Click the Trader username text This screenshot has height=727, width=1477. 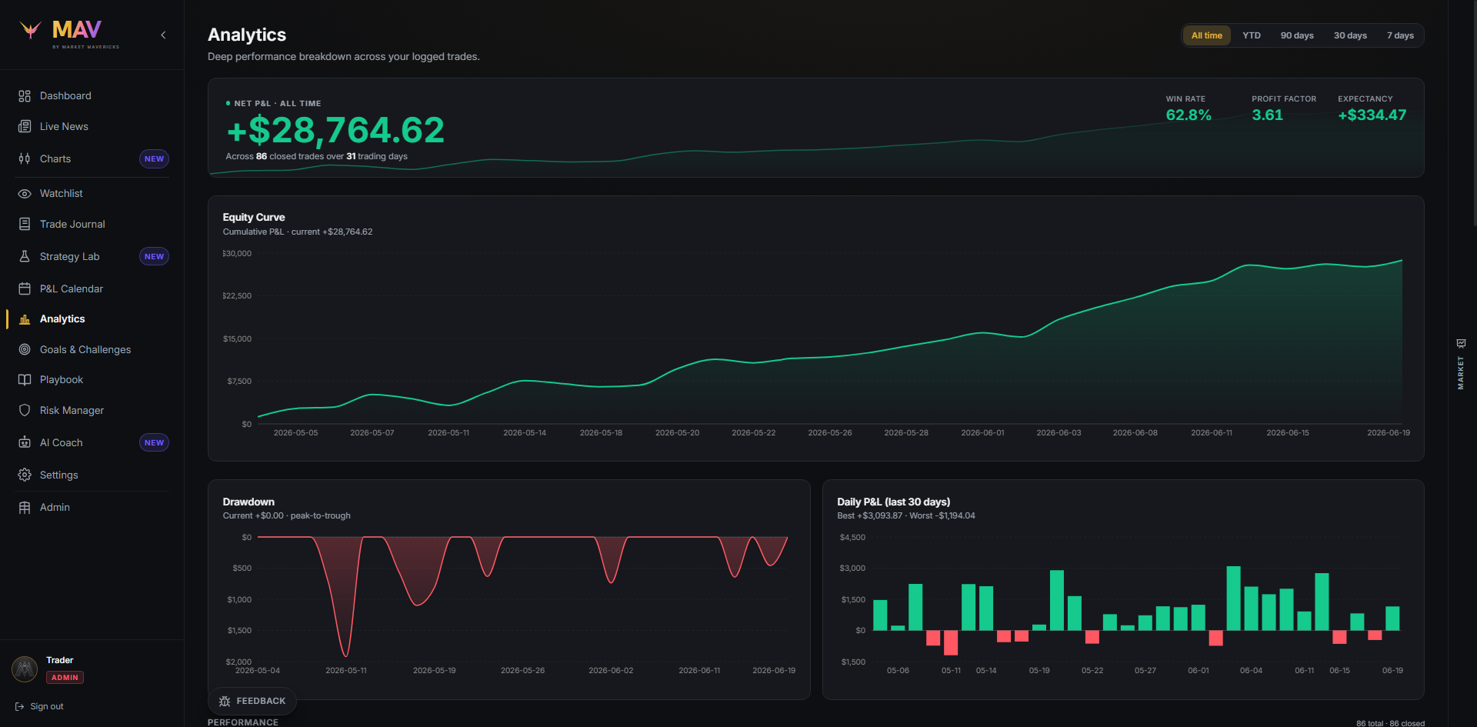pos(59,660)
